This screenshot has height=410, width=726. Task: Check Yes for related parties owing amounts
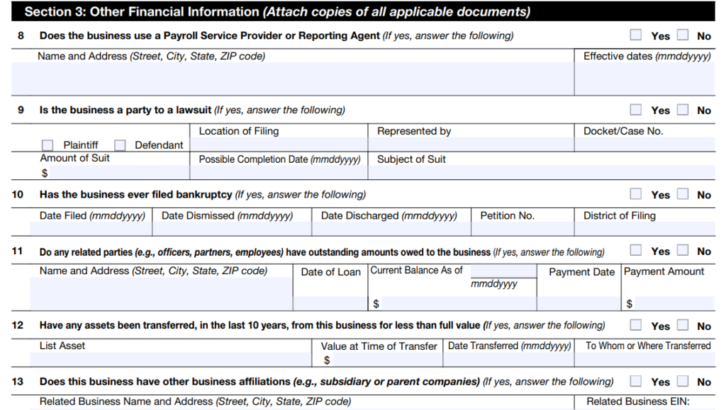click(x=636, y=250)
